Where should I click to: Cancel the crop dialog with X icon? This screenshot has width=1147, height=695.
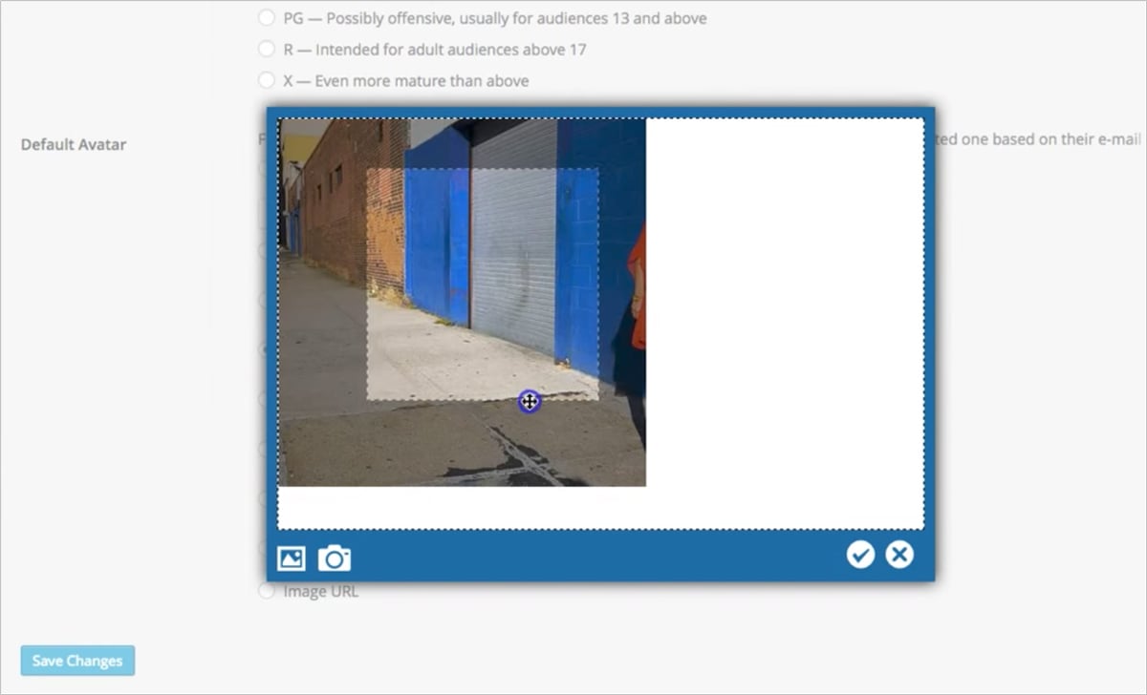coord(899,555)
